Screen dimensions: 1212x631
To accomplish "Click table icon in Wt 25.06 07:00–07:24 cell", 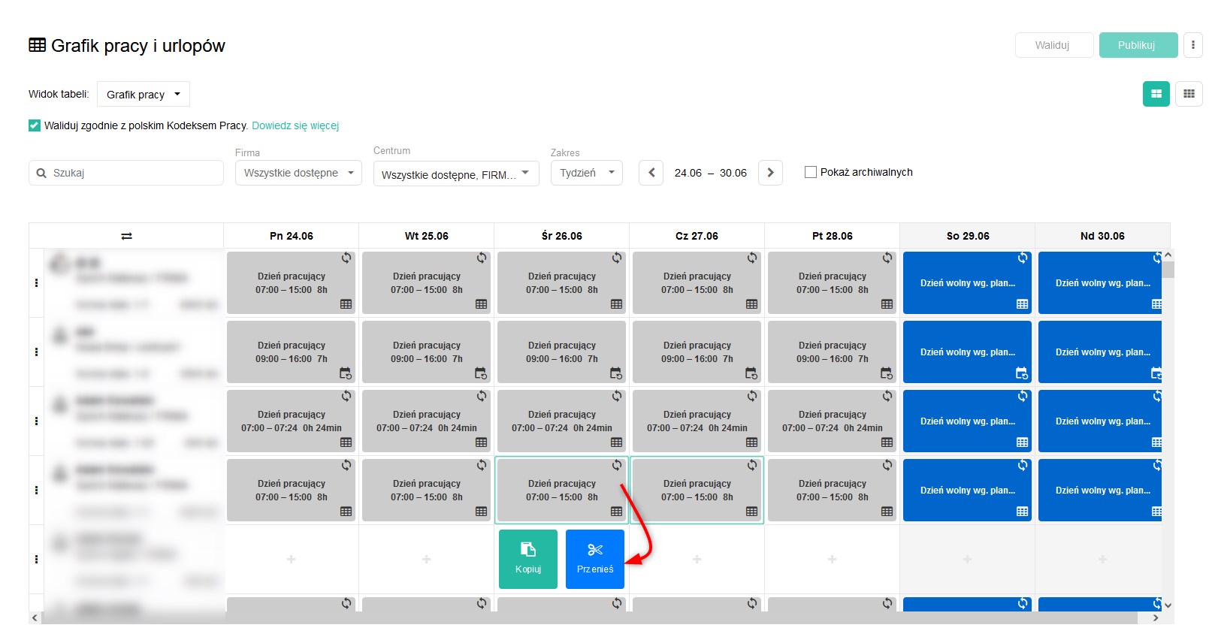I will coord(481,442).
